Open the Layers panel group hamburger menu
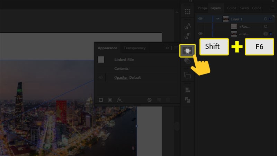This screenshot has height=156, width=277. pos(272,8)
